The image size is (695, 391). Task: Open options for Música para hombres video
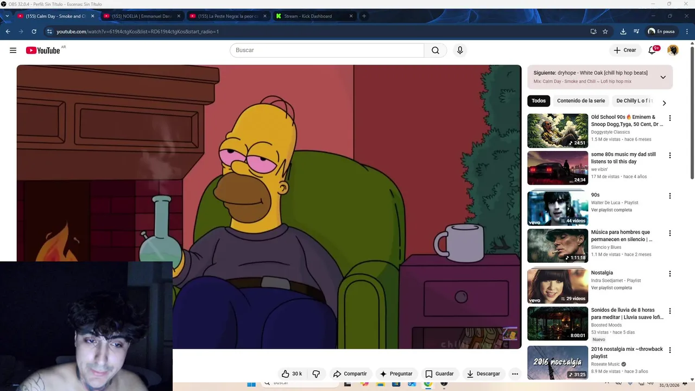click(x=669, y=233)
